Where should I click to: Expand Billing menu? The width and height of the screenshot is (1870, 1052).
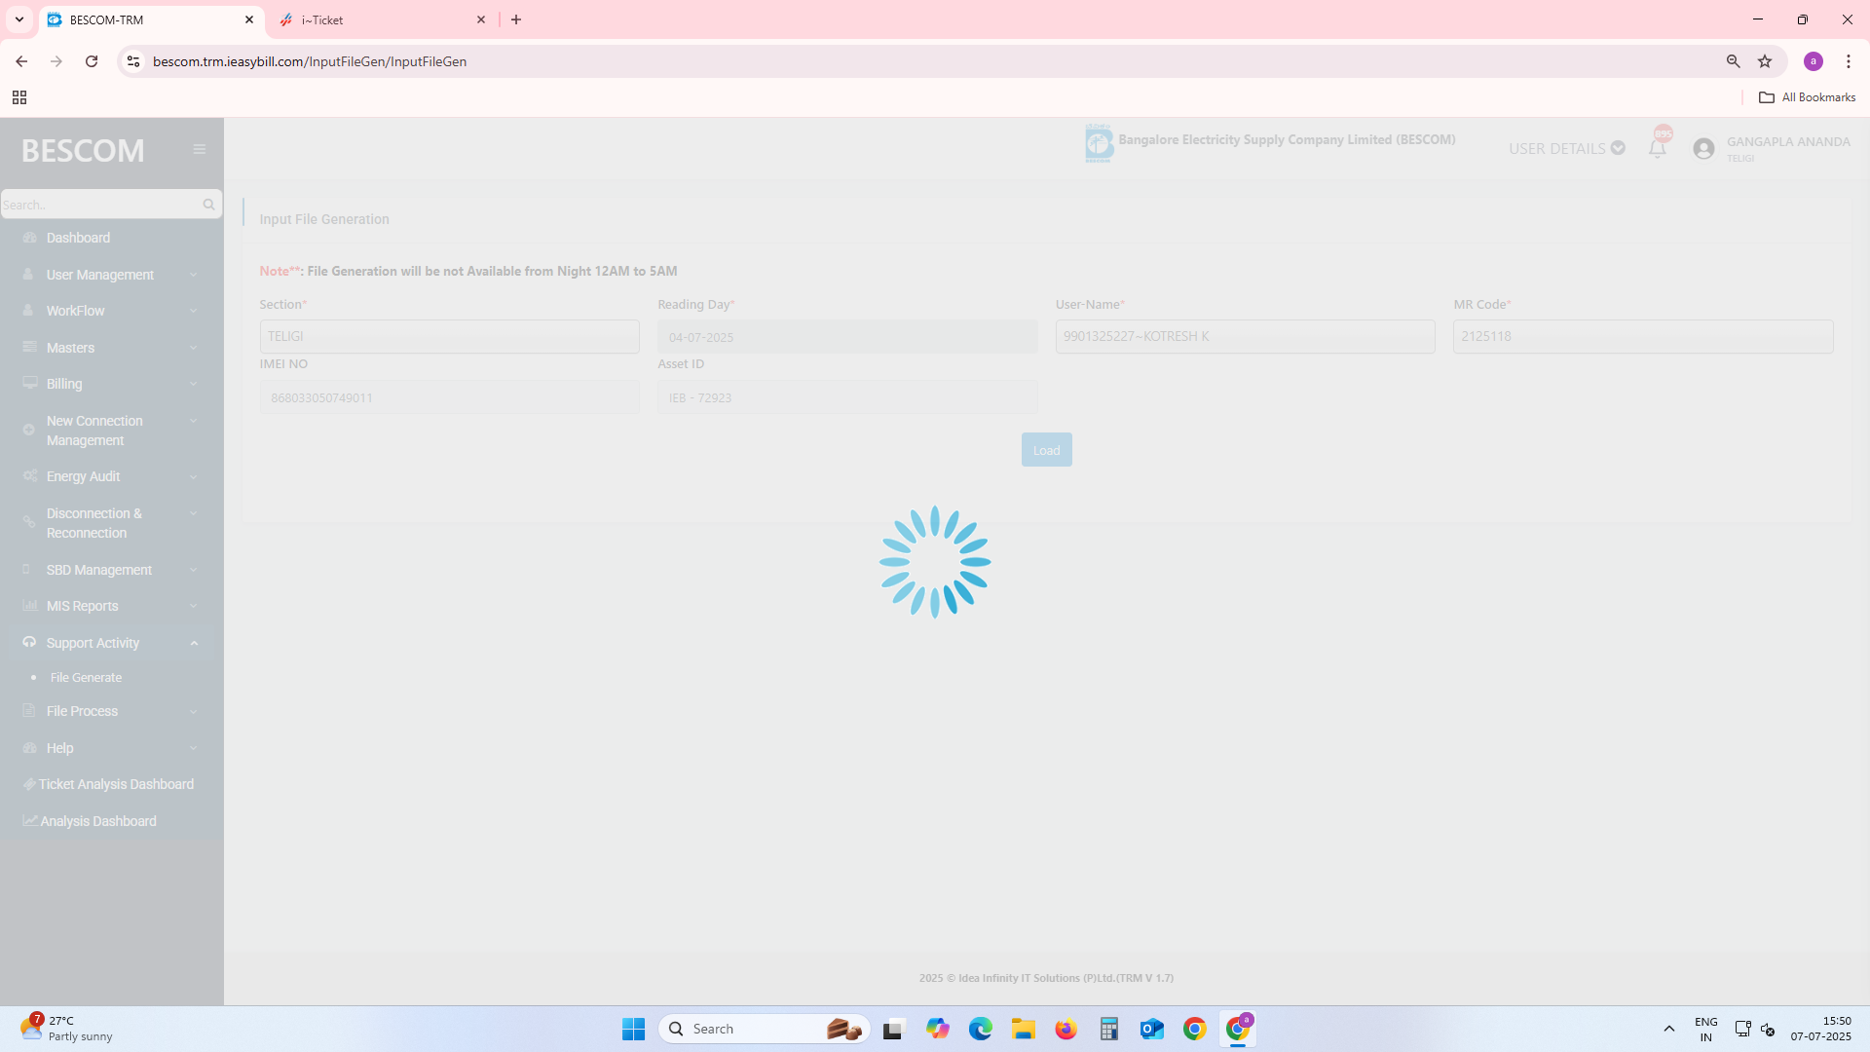(x=112, y=384)
